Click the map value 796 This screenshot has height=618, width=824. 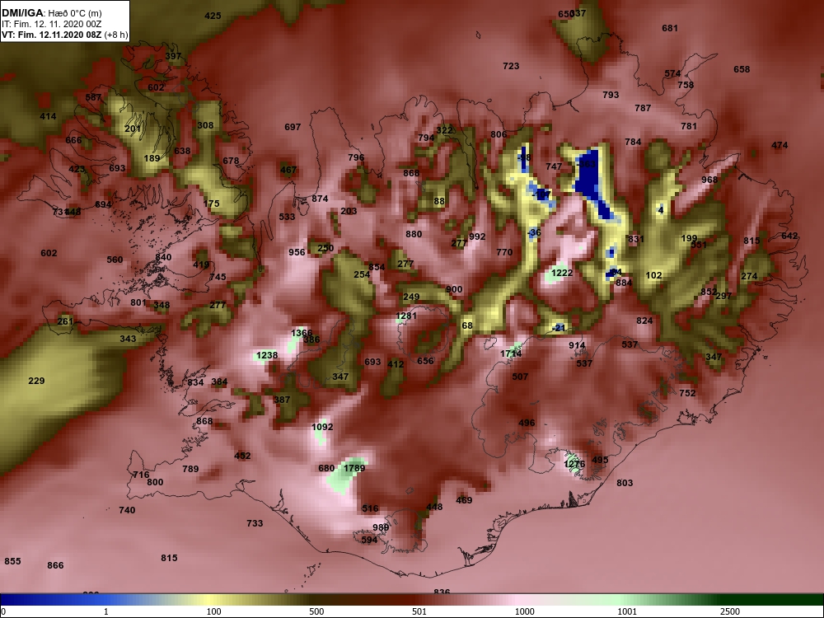[356, 157]
